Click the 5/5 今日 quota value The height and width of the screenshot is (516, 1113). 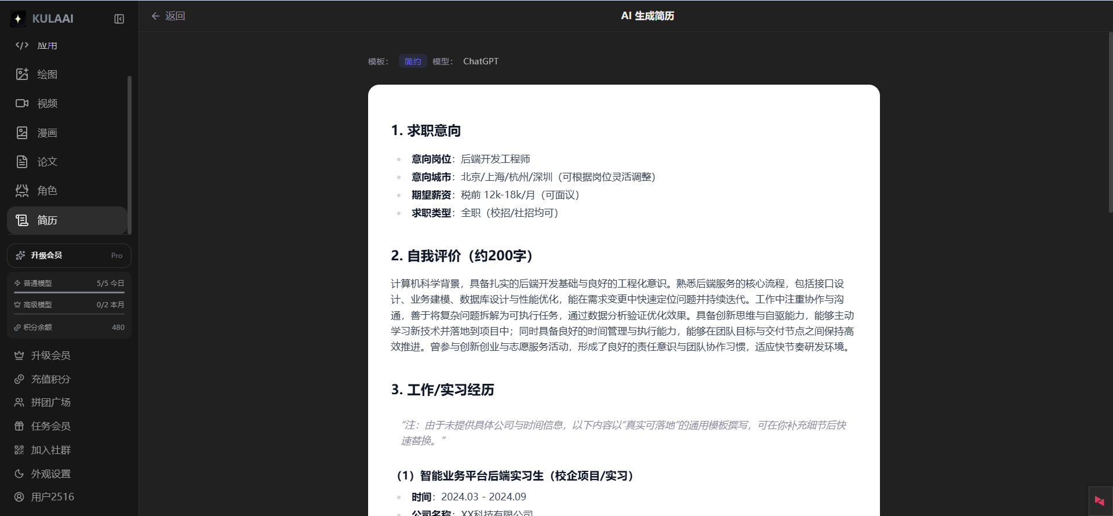tap(111, 283)
